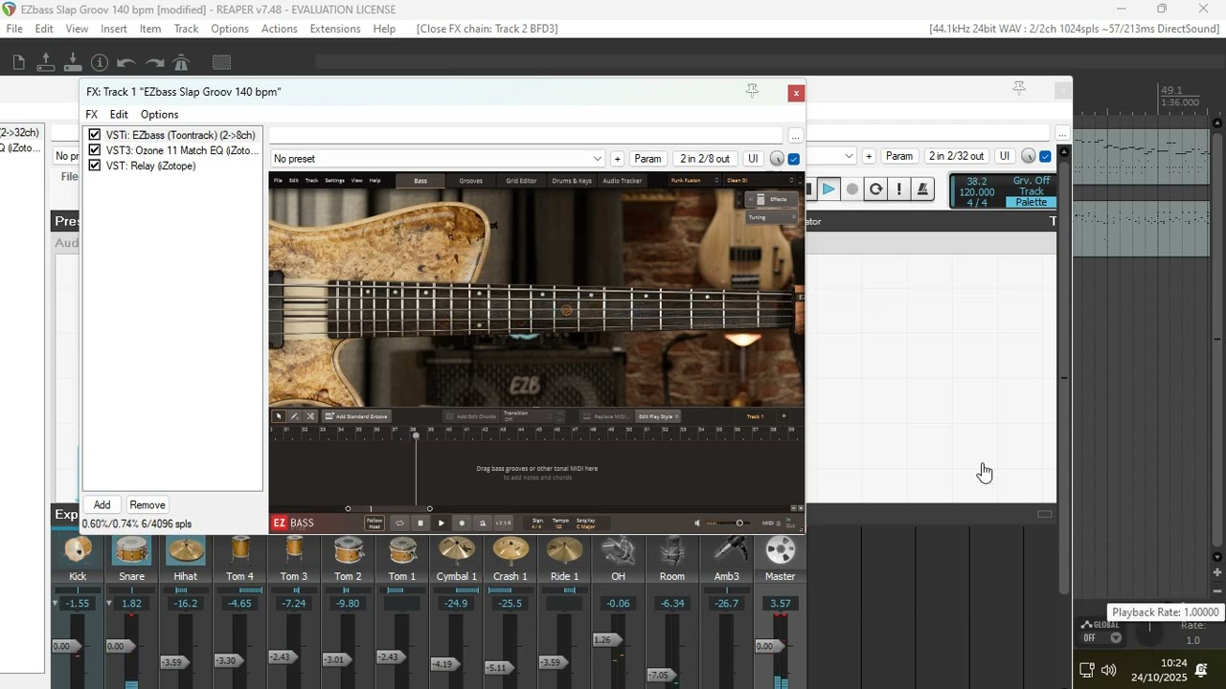Open the Insert menu in REAPER
Viewport: 1226px width, 689px height.
(x=114, y=29)
